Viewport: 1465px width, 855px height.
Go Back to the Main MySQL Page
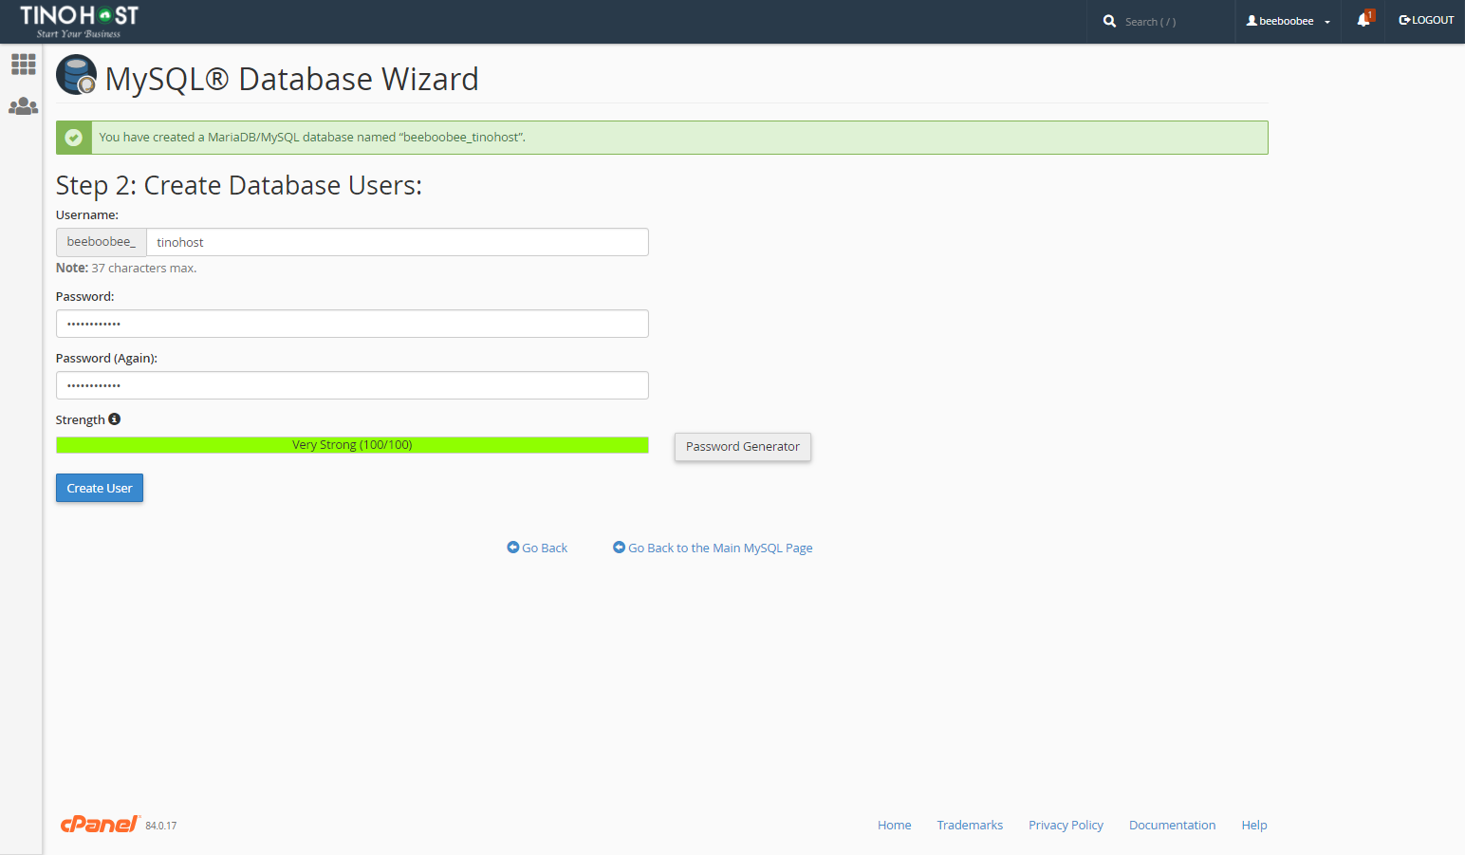713,548
